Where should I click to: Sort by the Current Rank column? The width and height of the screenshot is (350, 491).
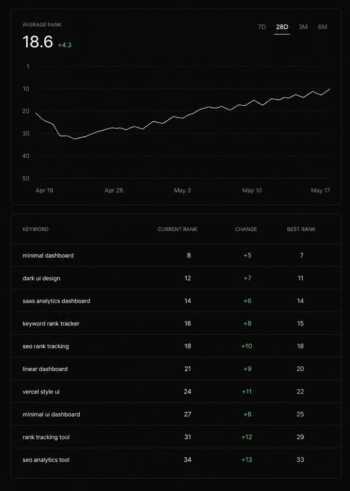(x=177, y=229)
